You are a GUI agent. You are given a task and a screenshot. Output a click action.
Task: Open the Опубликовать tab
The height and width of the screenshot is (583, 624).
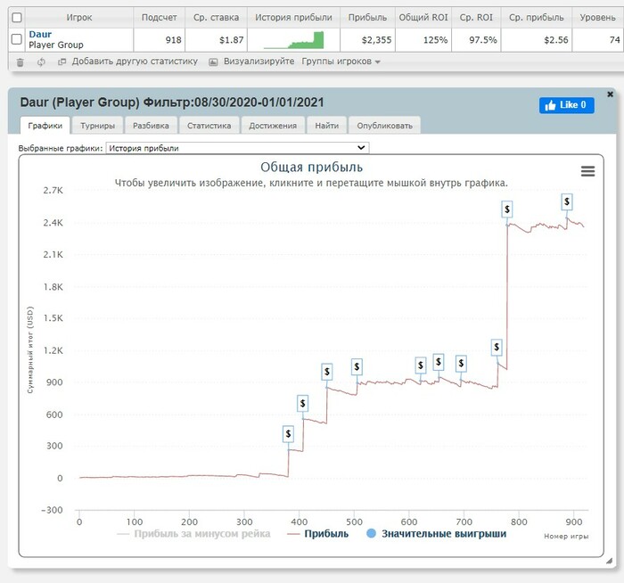coord(384,126)
